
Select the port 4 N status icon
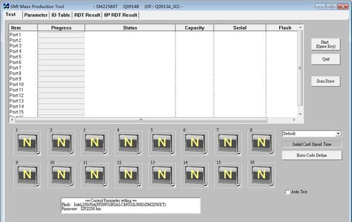click(128, 143)
